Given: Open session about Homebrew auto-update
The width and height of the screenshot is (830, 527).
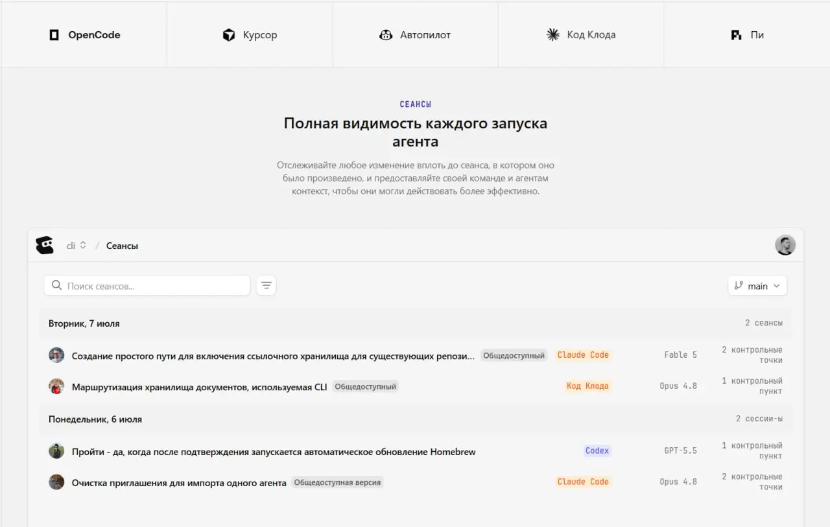Looking at the screenshot, I should [x=274, y=452].
